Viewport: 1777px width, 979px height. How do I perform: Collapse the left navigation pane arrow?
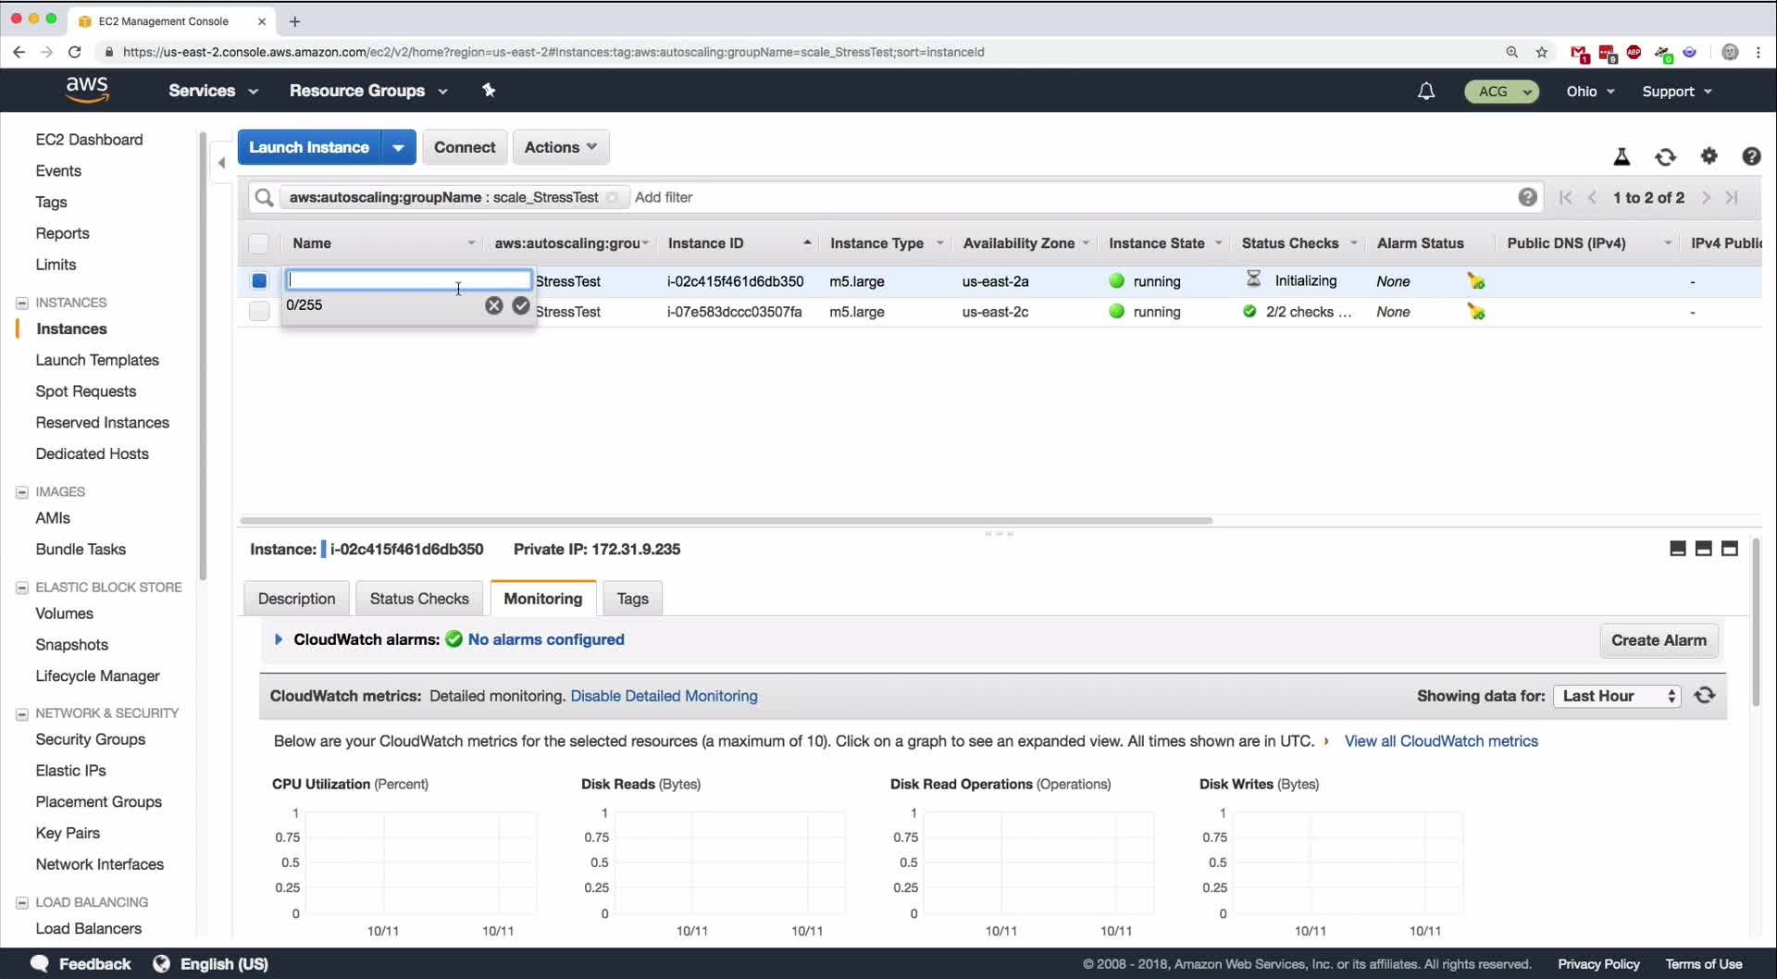click(221, 163)
